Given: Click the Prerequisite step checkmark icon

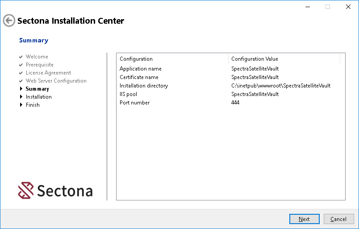Looking at the screenshot, I should click(x=21, y=65).
